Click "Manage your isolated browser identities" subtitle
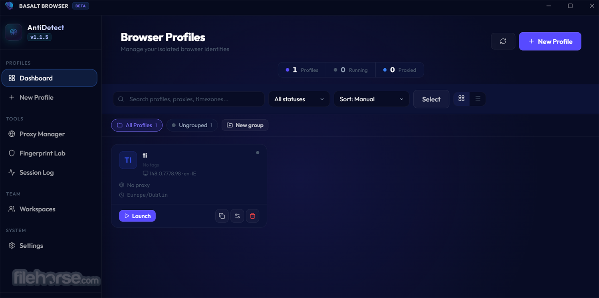Image resolution: width=599 pixels, height=298 pixels. coord(175,49)
